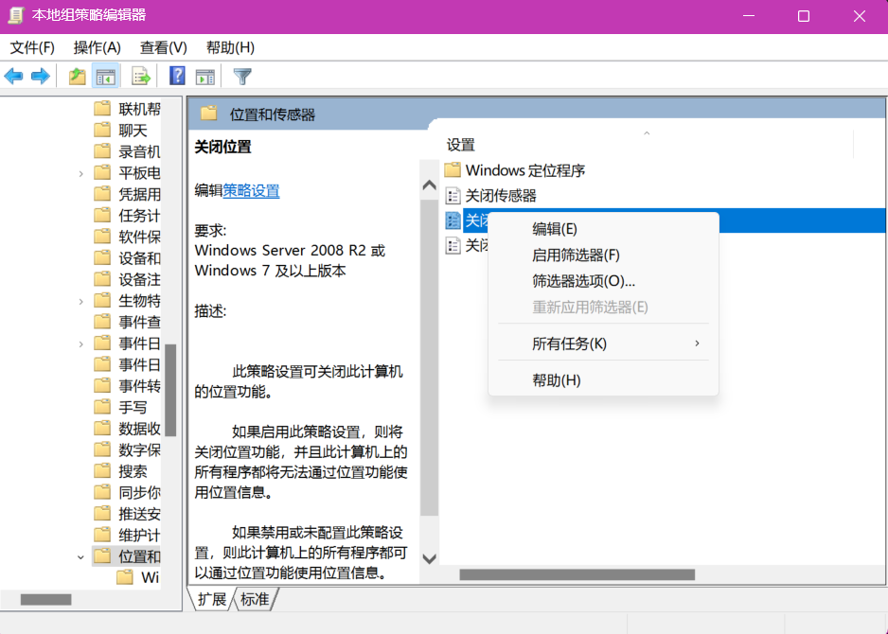888x634 pixels.
Task: Open the 查看(V) menu
Action: [164, 47]
